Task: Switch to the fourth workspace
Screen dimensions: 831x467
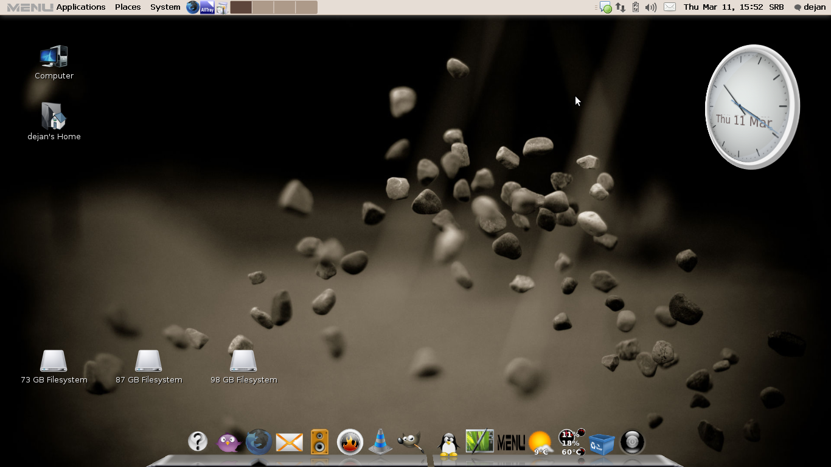Action: [x=307, y=7]
